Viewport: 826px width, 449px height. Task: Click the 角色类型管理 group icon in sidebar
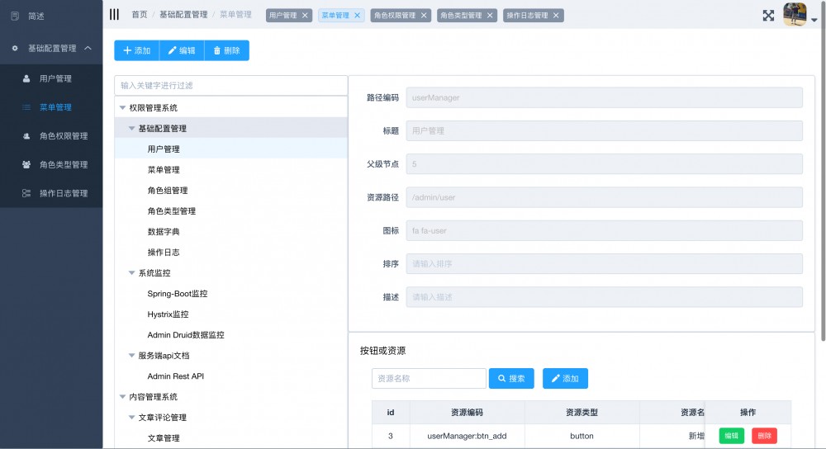pos(26,165)
